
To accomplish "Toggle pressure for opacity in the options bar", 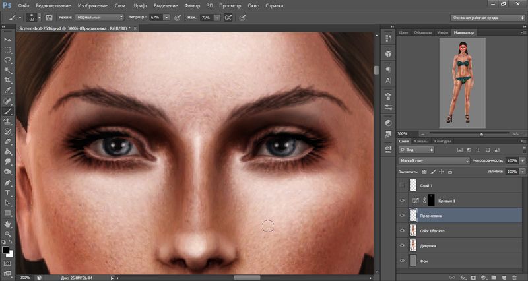I will [178, 18].
